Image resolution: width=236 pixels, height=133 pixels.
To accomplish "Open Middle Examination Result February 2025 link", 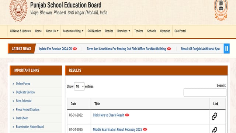I will coord(117,129).
